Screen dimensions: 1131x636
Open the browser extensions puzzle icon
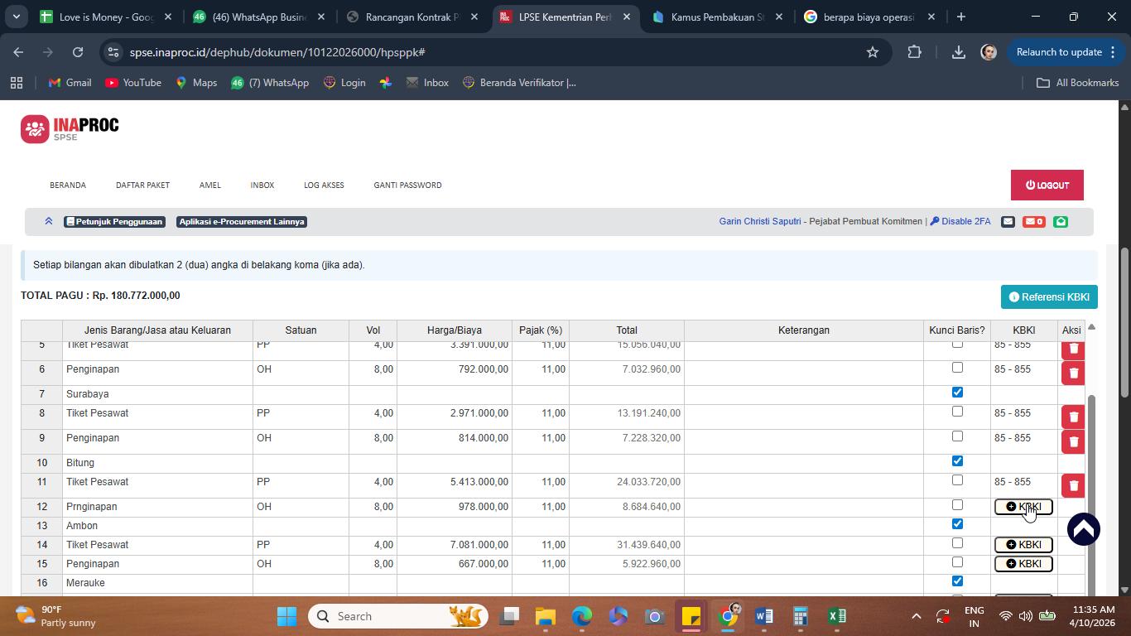pos(914,52)
